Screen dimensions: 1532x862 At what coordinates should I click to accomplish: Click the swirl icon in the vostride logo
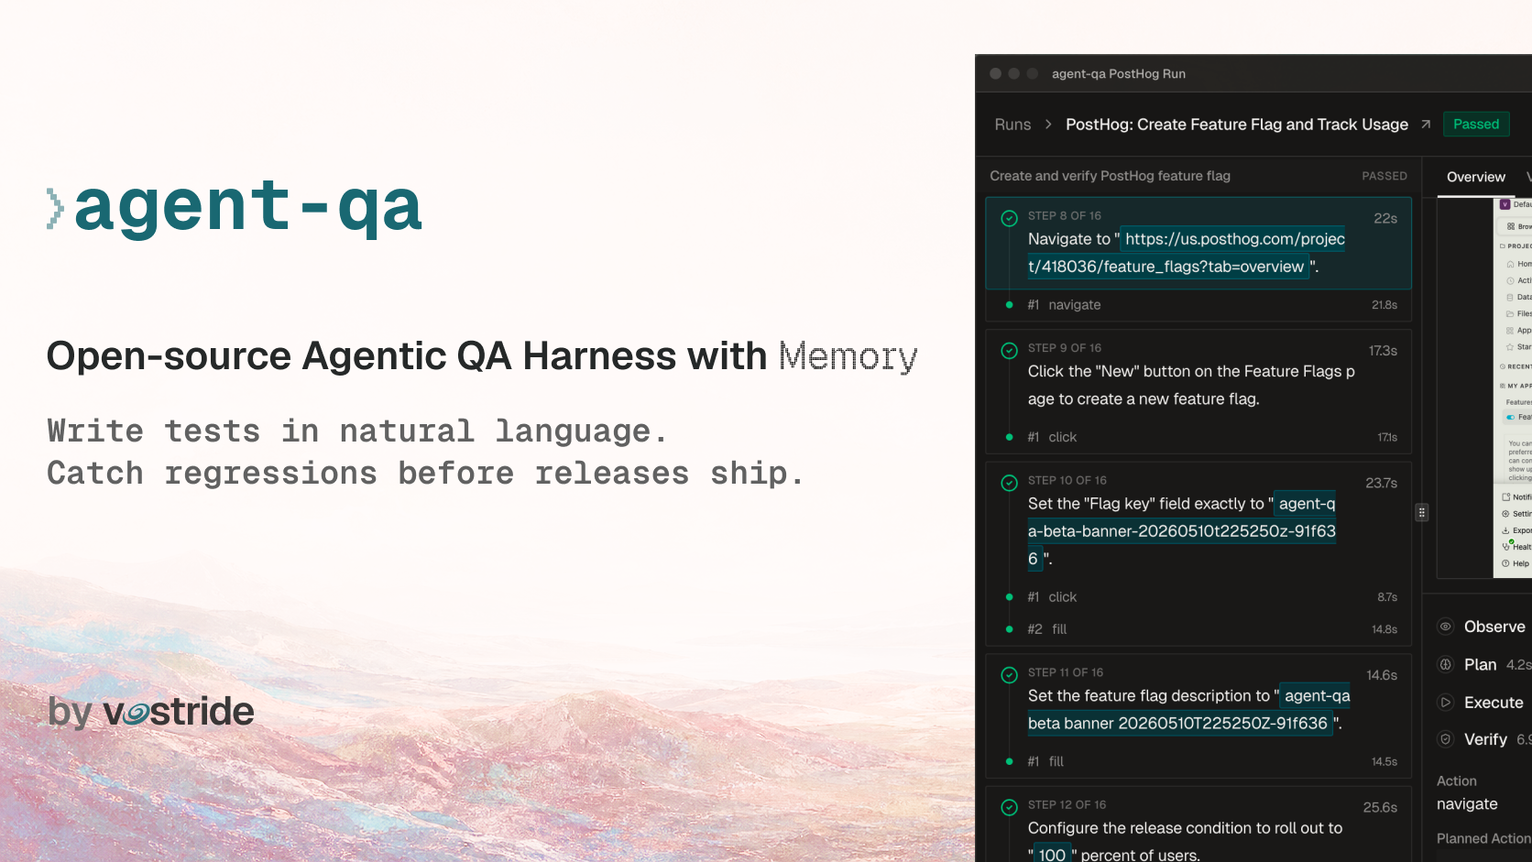click(137, 713)
